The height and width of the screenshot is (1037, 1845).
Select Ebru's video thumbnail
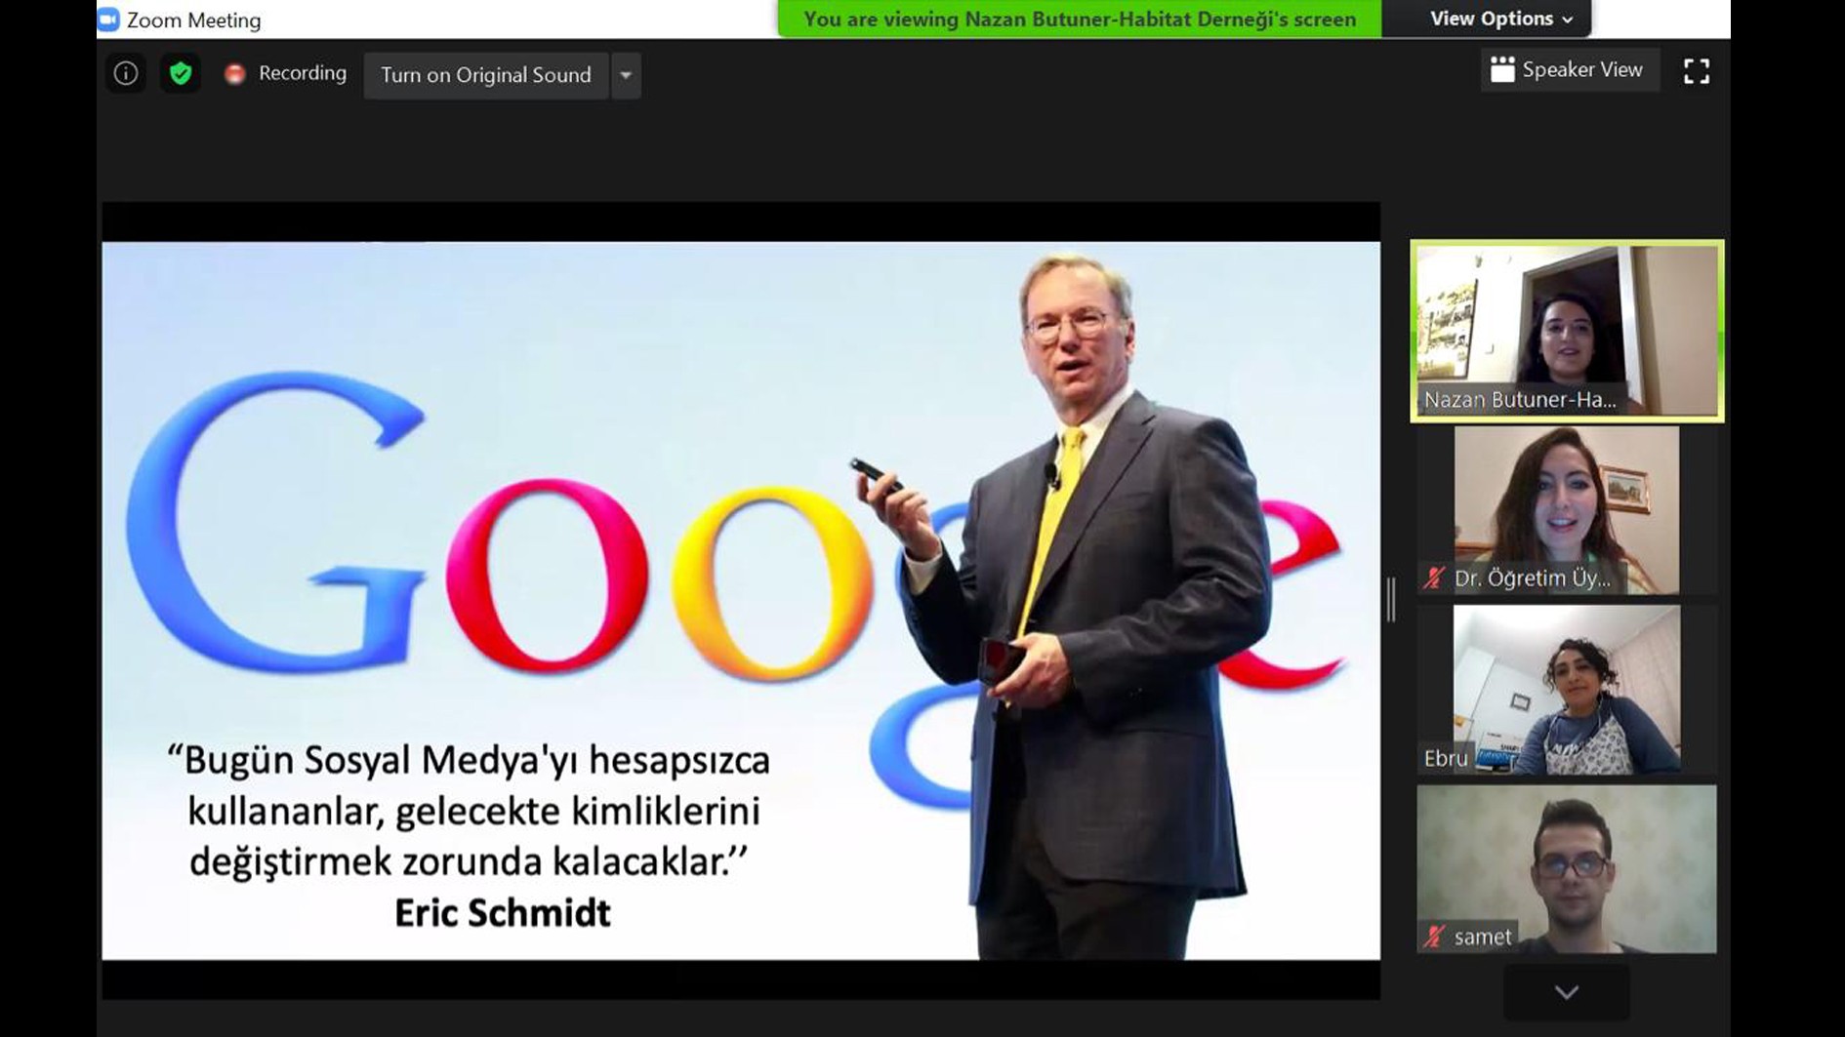click(1567, 690)
